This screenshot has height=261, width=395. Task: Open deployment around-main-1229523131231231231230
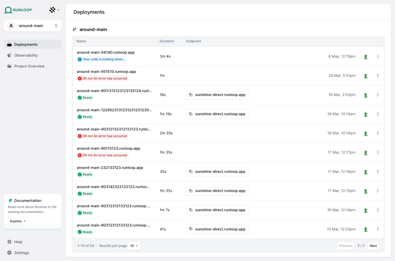pyautogui.click(x=114, y=110)
